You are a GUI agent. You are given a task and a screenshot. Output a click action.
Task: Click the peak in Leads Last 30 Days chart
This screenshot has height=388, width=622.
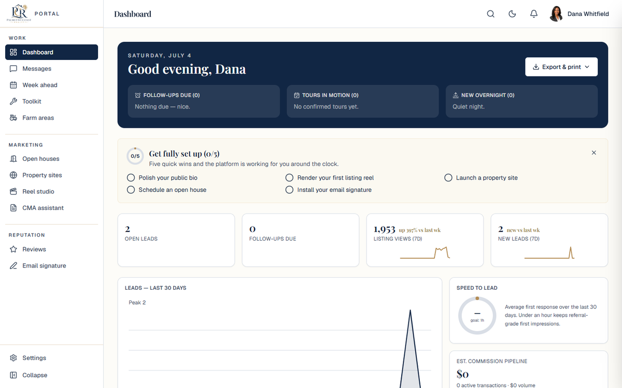410,311
